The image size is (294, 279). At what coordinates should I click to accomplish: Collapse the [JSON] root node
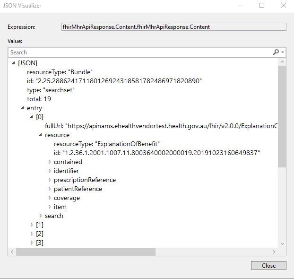[13, 63]
